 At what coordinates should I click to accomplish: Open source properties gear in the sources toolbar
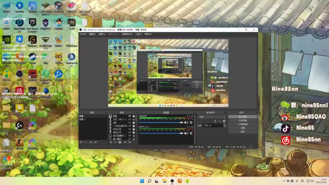click(120, 142)
